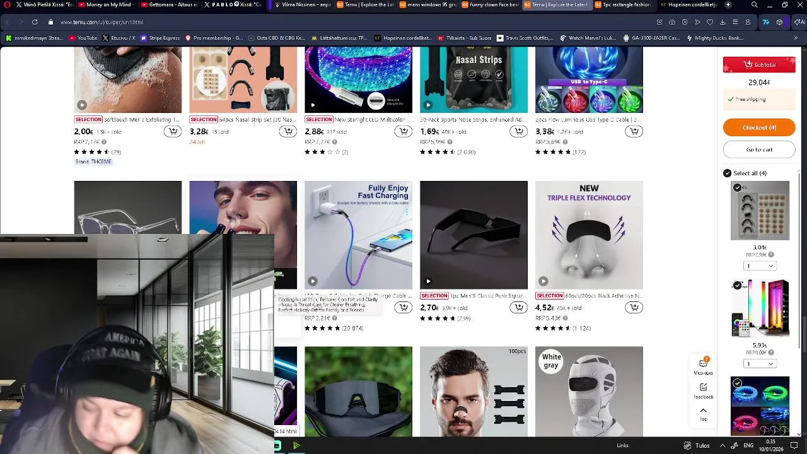This screenshot has height=454, width=807.
Task: Open 'Brand: THEOME' link under exfoliating item
Action: (x=93, y=162)
